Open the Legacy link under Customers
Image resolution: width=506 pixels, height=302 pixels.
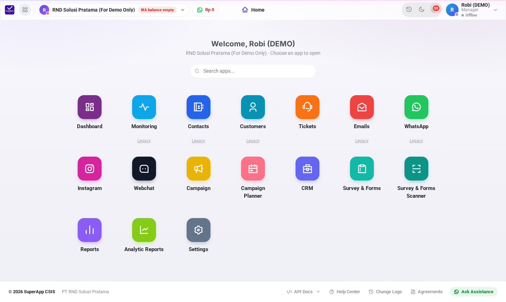tap(253, 141)
